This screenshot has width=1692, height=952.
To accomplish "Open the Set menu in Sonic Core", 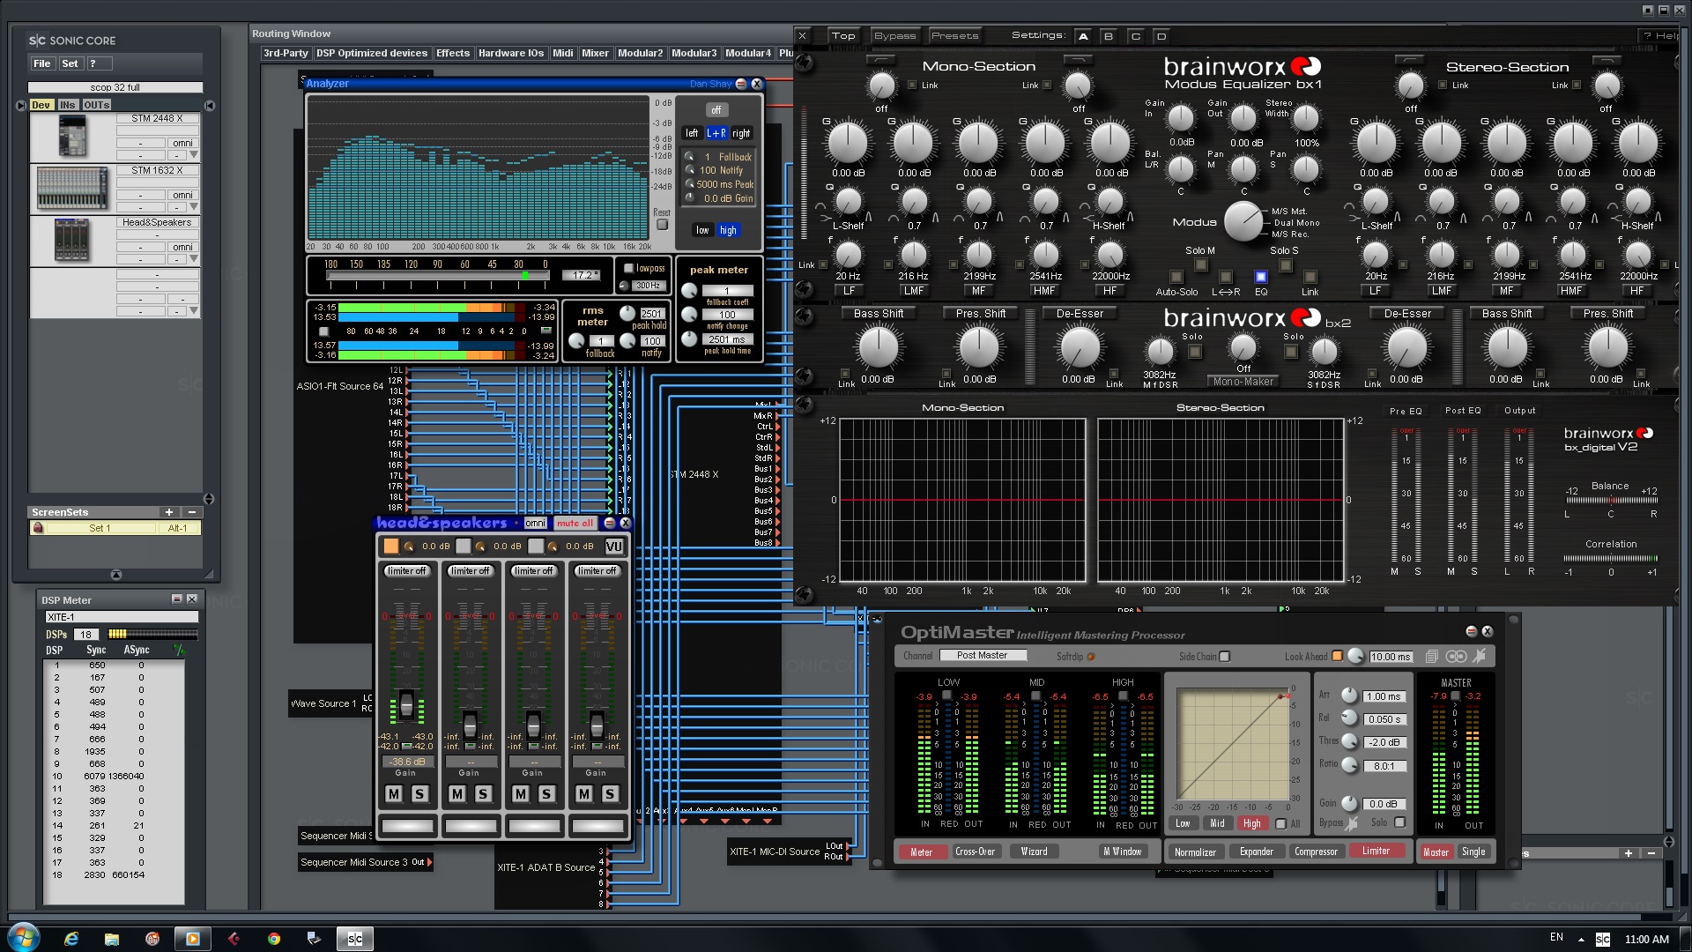I will (x=70, y=63).
